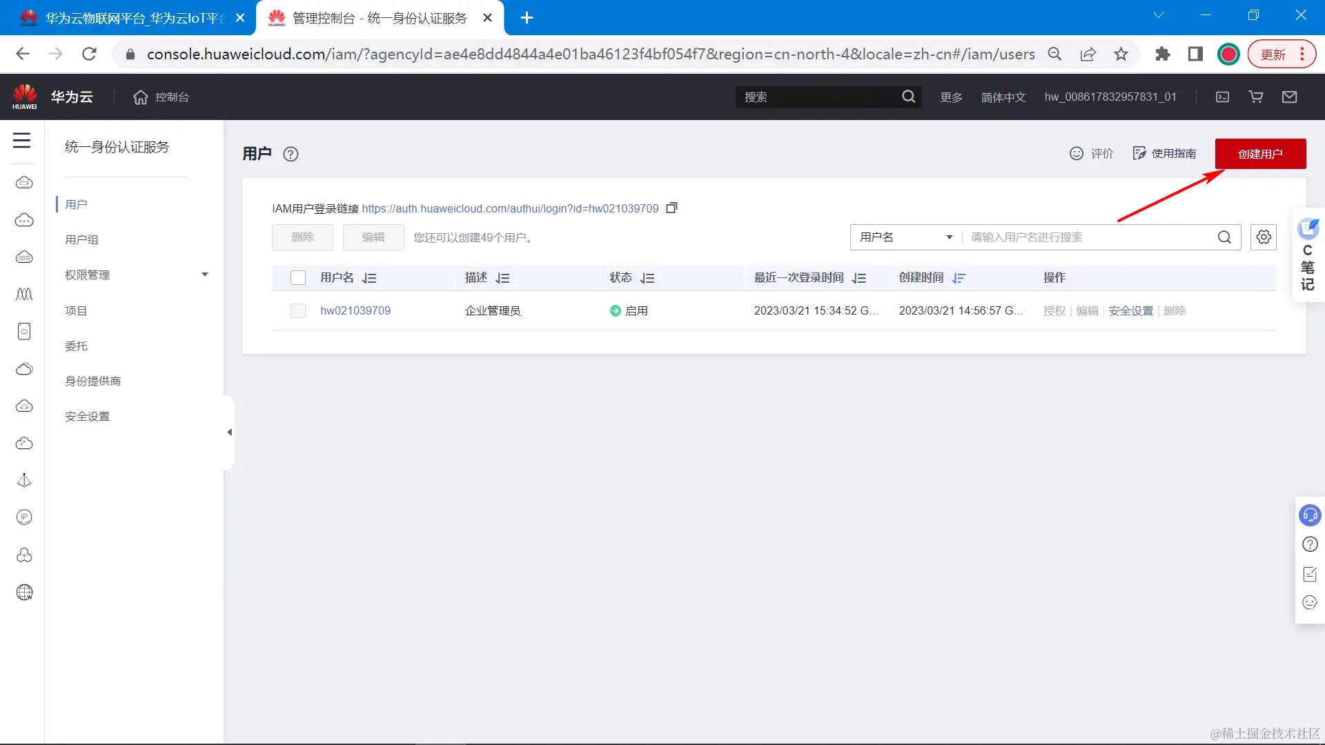This screenshot has height=745, width=1325.
Task: Click the table settings gear icon
Action: pos(1263,237)
